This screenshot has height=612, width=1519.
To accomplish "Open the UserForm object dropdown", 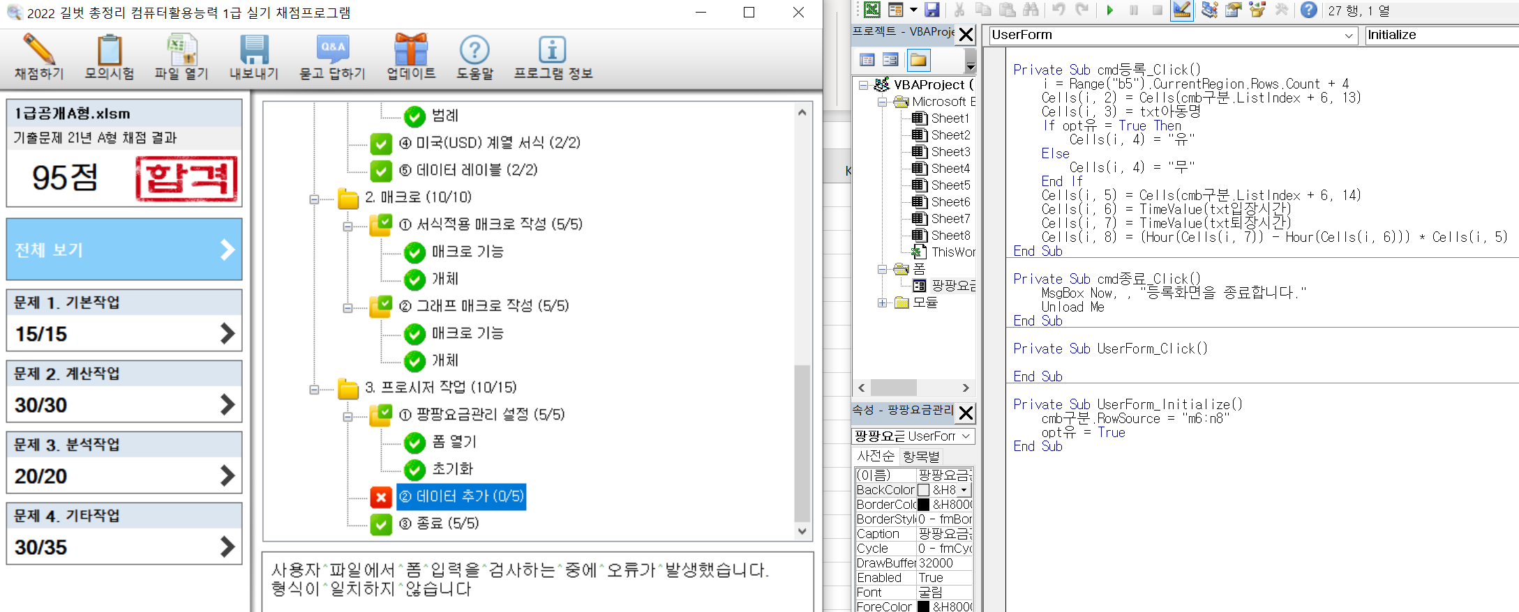I will click(1348, 36).
